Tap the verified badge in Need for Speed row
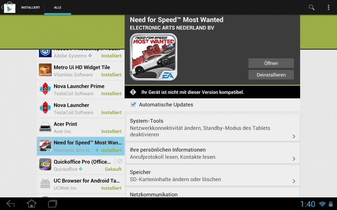The width and height of the screenshot is (337, 210). pyautogui.click(x=97, y=150)
